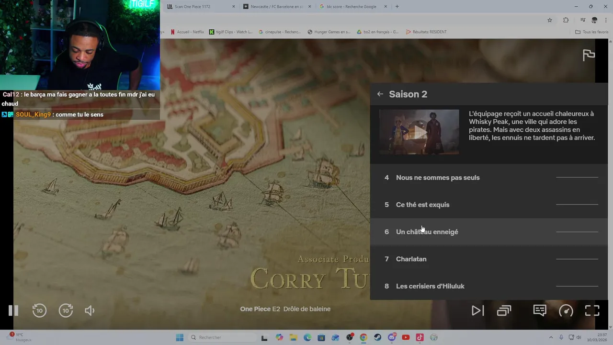The width and height of the screenshot is (613, 345).
Task: Close the Scan One Piece 1172 tab
Action: (234, 7)
